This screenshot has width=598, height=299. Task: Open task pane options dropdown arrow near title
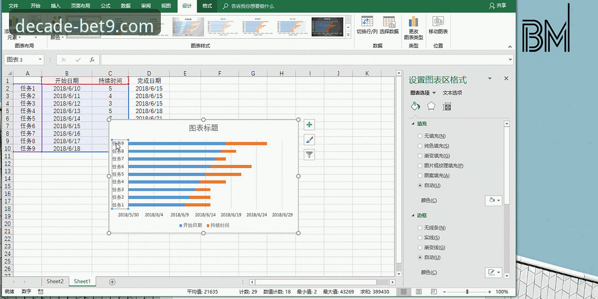click(x=490, y=78)
